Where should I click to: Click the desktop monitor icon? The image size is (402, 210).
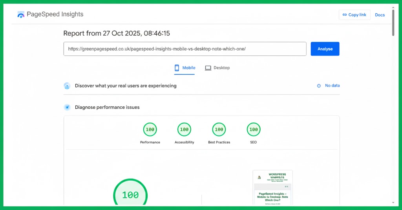click(x=208, y=68)
